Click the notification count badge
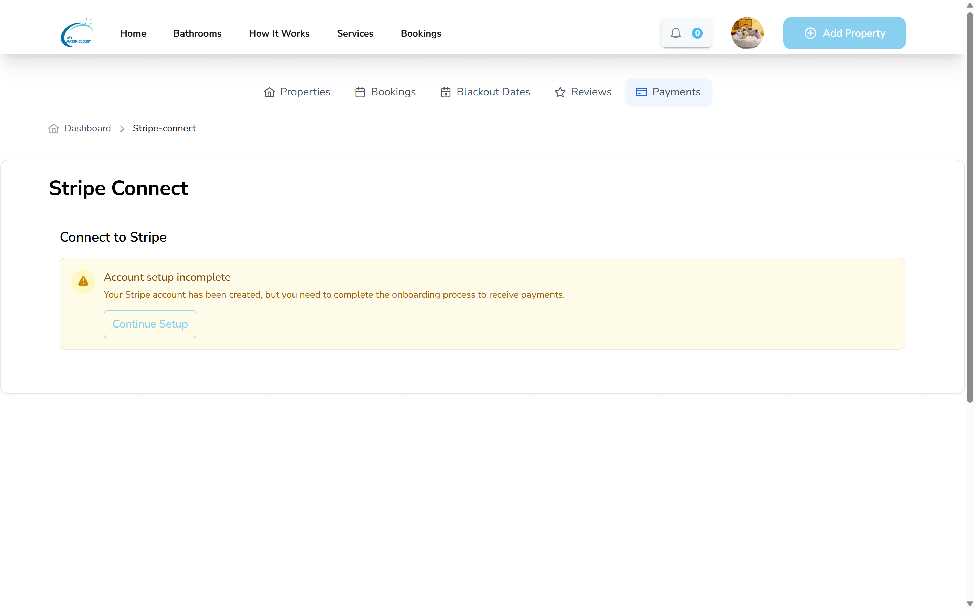The image size is (975, 609). pos(697,33)
